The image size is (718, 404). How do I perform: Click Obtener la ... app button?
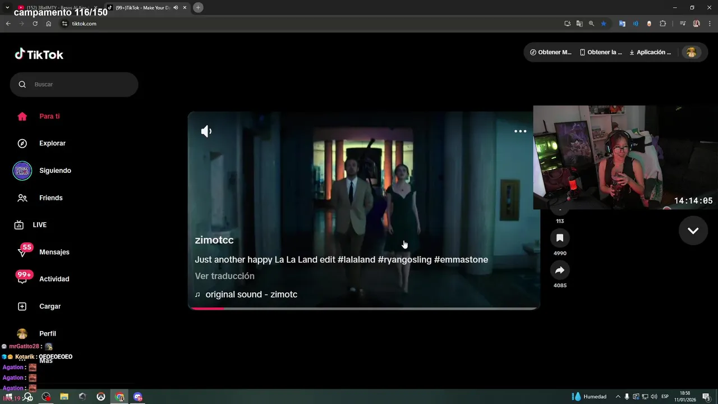point(601,52)
